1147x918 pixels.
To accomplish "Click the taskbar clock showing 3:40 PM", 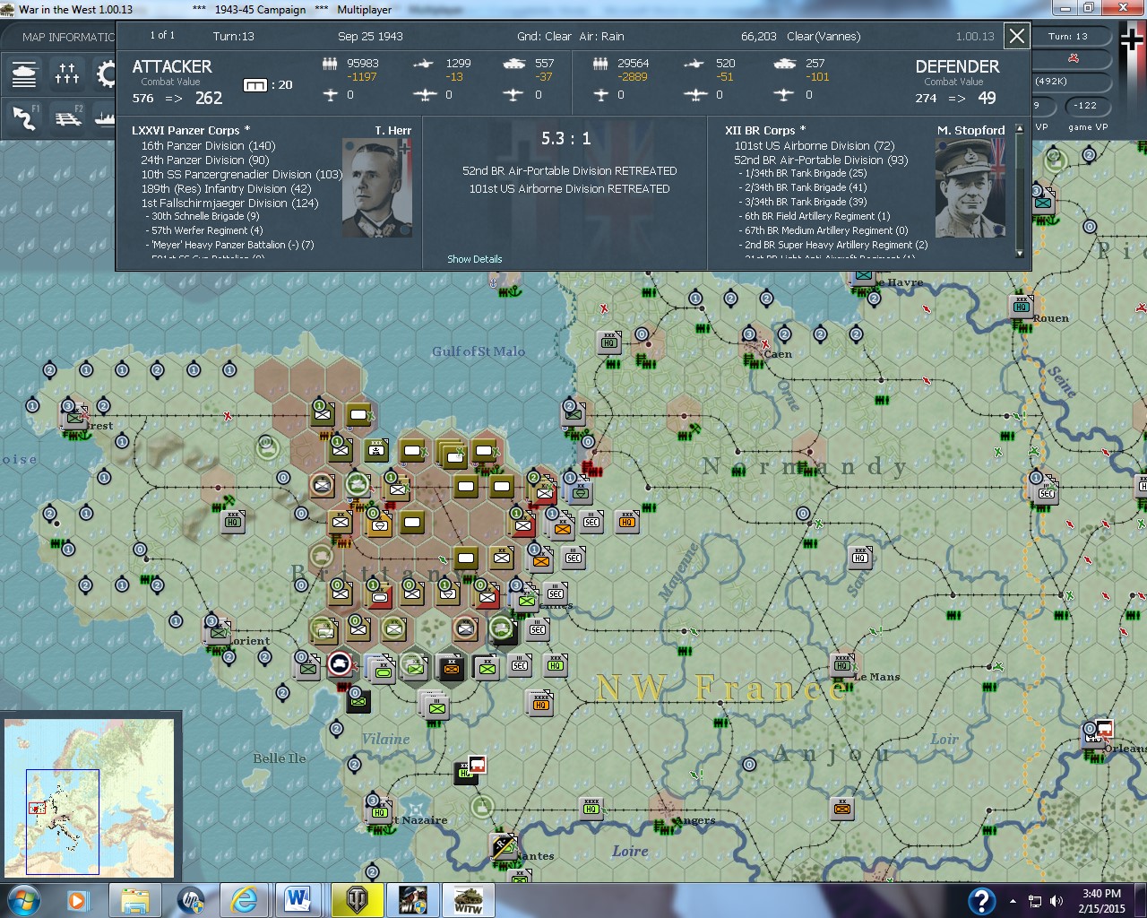I will point(1101,901).
